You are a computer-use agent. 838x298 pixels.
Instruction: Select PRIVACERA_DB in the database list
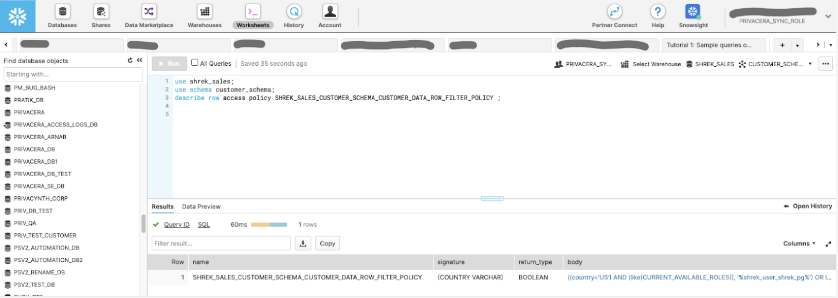point(34,150)
